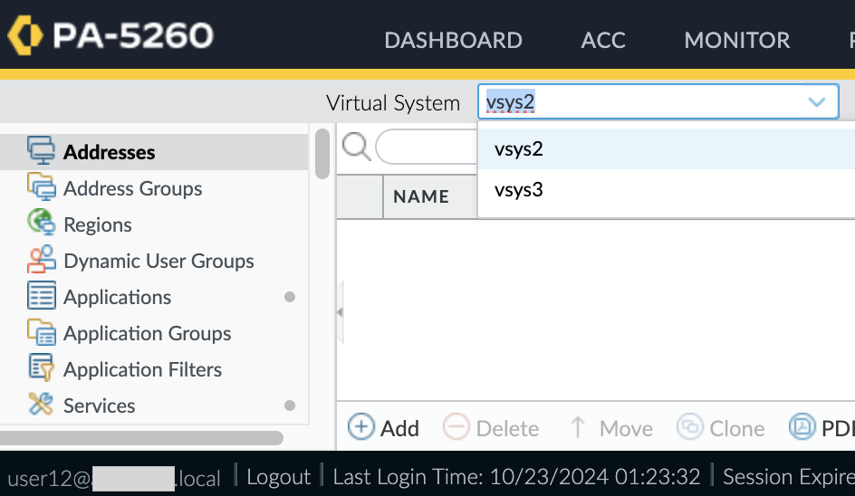Image resolution: width=855 pixels, height=496 pixels.
Task: Click the Delete button label
Action: 507,428
